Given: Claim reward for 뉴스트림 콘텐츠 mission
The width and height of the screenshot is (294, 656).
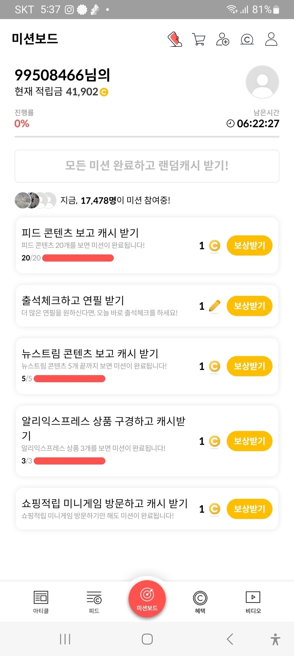Looking at the screenshot, I should pos(249,366).
